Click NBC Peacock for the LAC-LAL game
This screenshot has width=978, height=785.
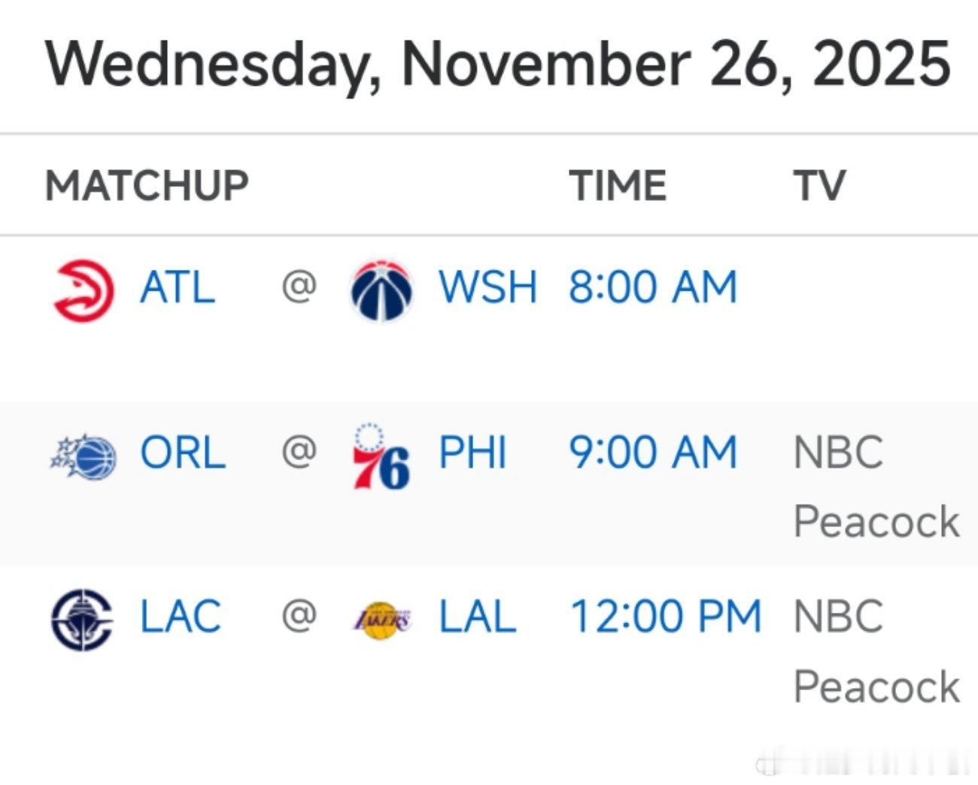pos(876,651)
